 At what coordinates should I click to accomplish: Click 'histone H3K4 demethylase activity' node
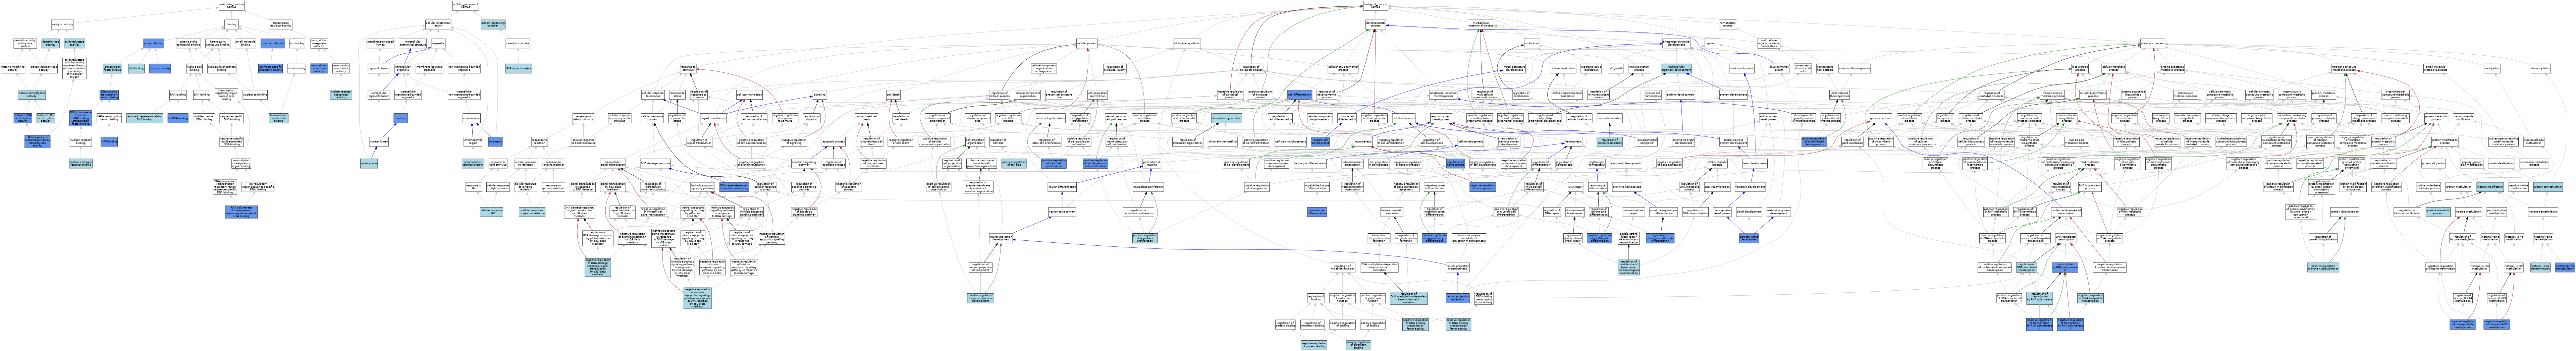[x=23, y=118]
